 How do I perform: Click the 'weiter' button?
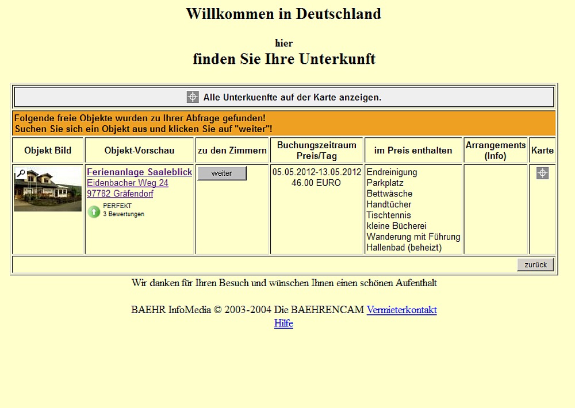click(x=222, y=174)
